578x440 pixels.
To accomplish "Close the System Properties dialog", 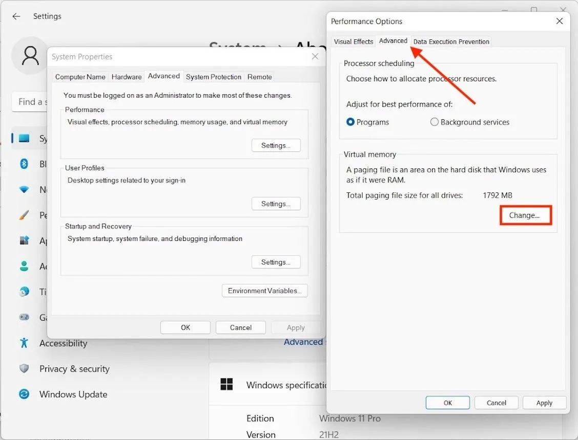I will click(x=315, y=56).
